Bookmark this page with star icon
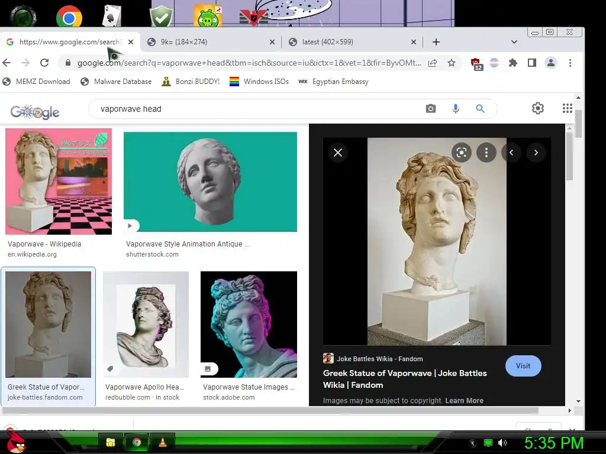 coord(452,63)
